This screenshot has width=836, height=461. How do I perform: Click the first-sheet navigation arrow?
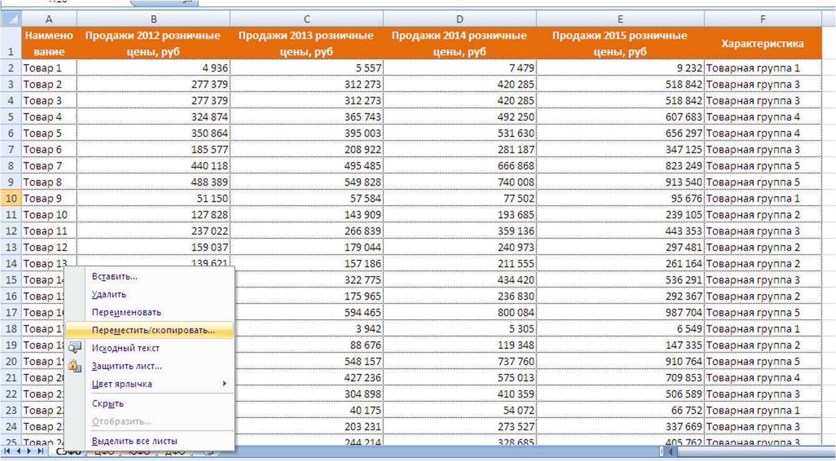coord(7,451)
